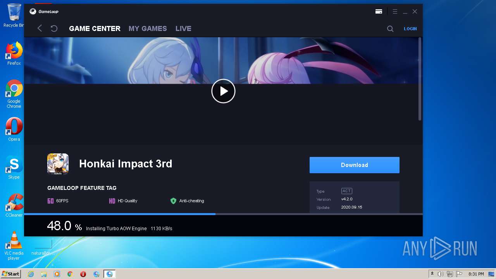Click the blue Download button

(x=354, y=165)
